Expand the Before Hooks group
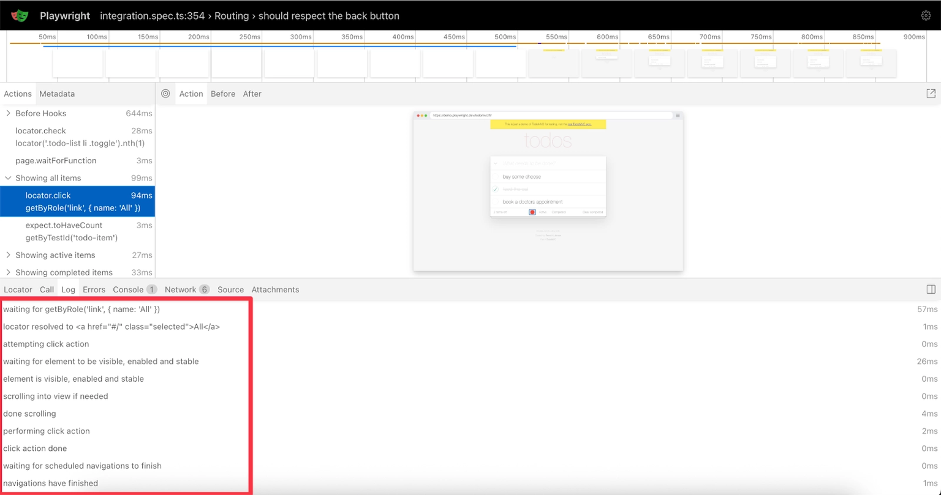The width and height of the screenshot is (941, 495). pyautogui.click(x=8, y=113)
